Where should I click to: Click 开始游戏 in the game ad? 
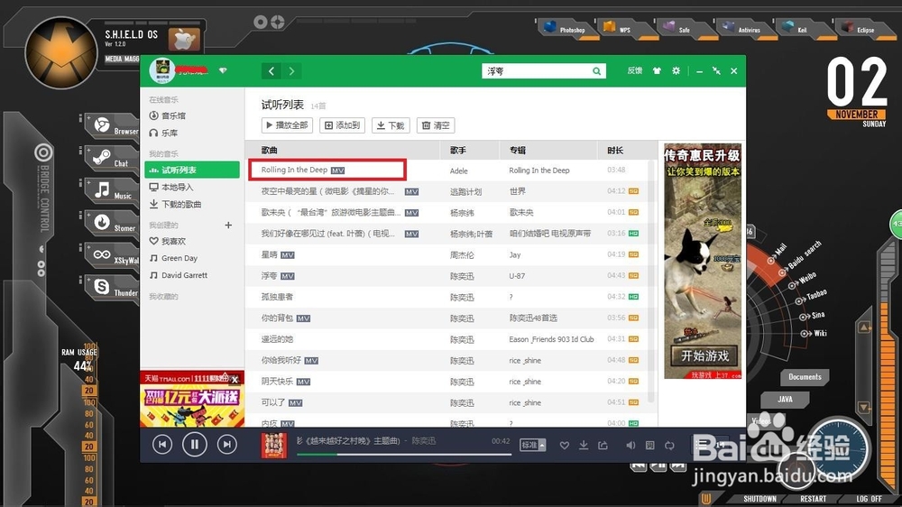pos(704,355)
